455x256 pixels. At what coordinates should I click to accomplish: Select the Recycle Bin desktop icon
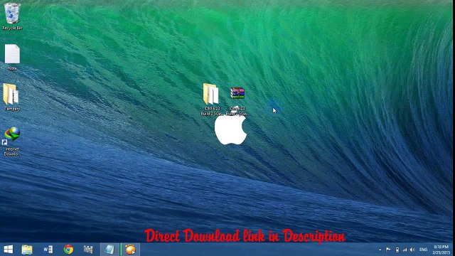[12, 16]
